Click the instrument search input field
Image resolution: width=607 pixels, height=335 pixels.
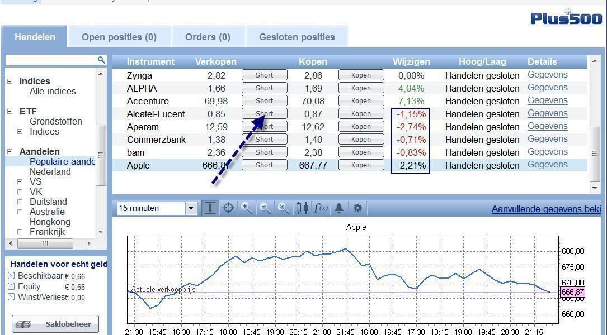click(x=51, y=60)
